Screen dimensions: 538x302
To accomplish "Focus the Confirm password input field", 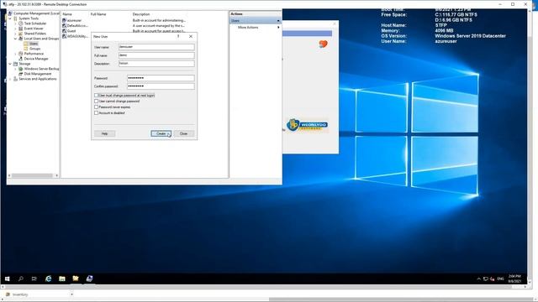I will pyautogui.click(x=161, y=86).
